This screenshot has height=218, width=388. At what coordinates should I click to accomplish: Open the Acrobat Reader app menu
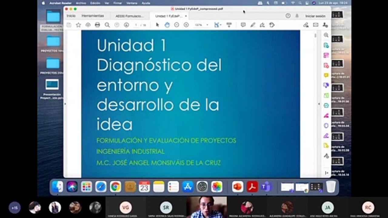tap(61, 3)
